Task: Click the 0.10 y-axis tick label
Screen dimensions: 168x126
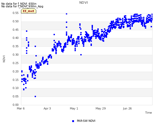Action: (x=15, y=88)
